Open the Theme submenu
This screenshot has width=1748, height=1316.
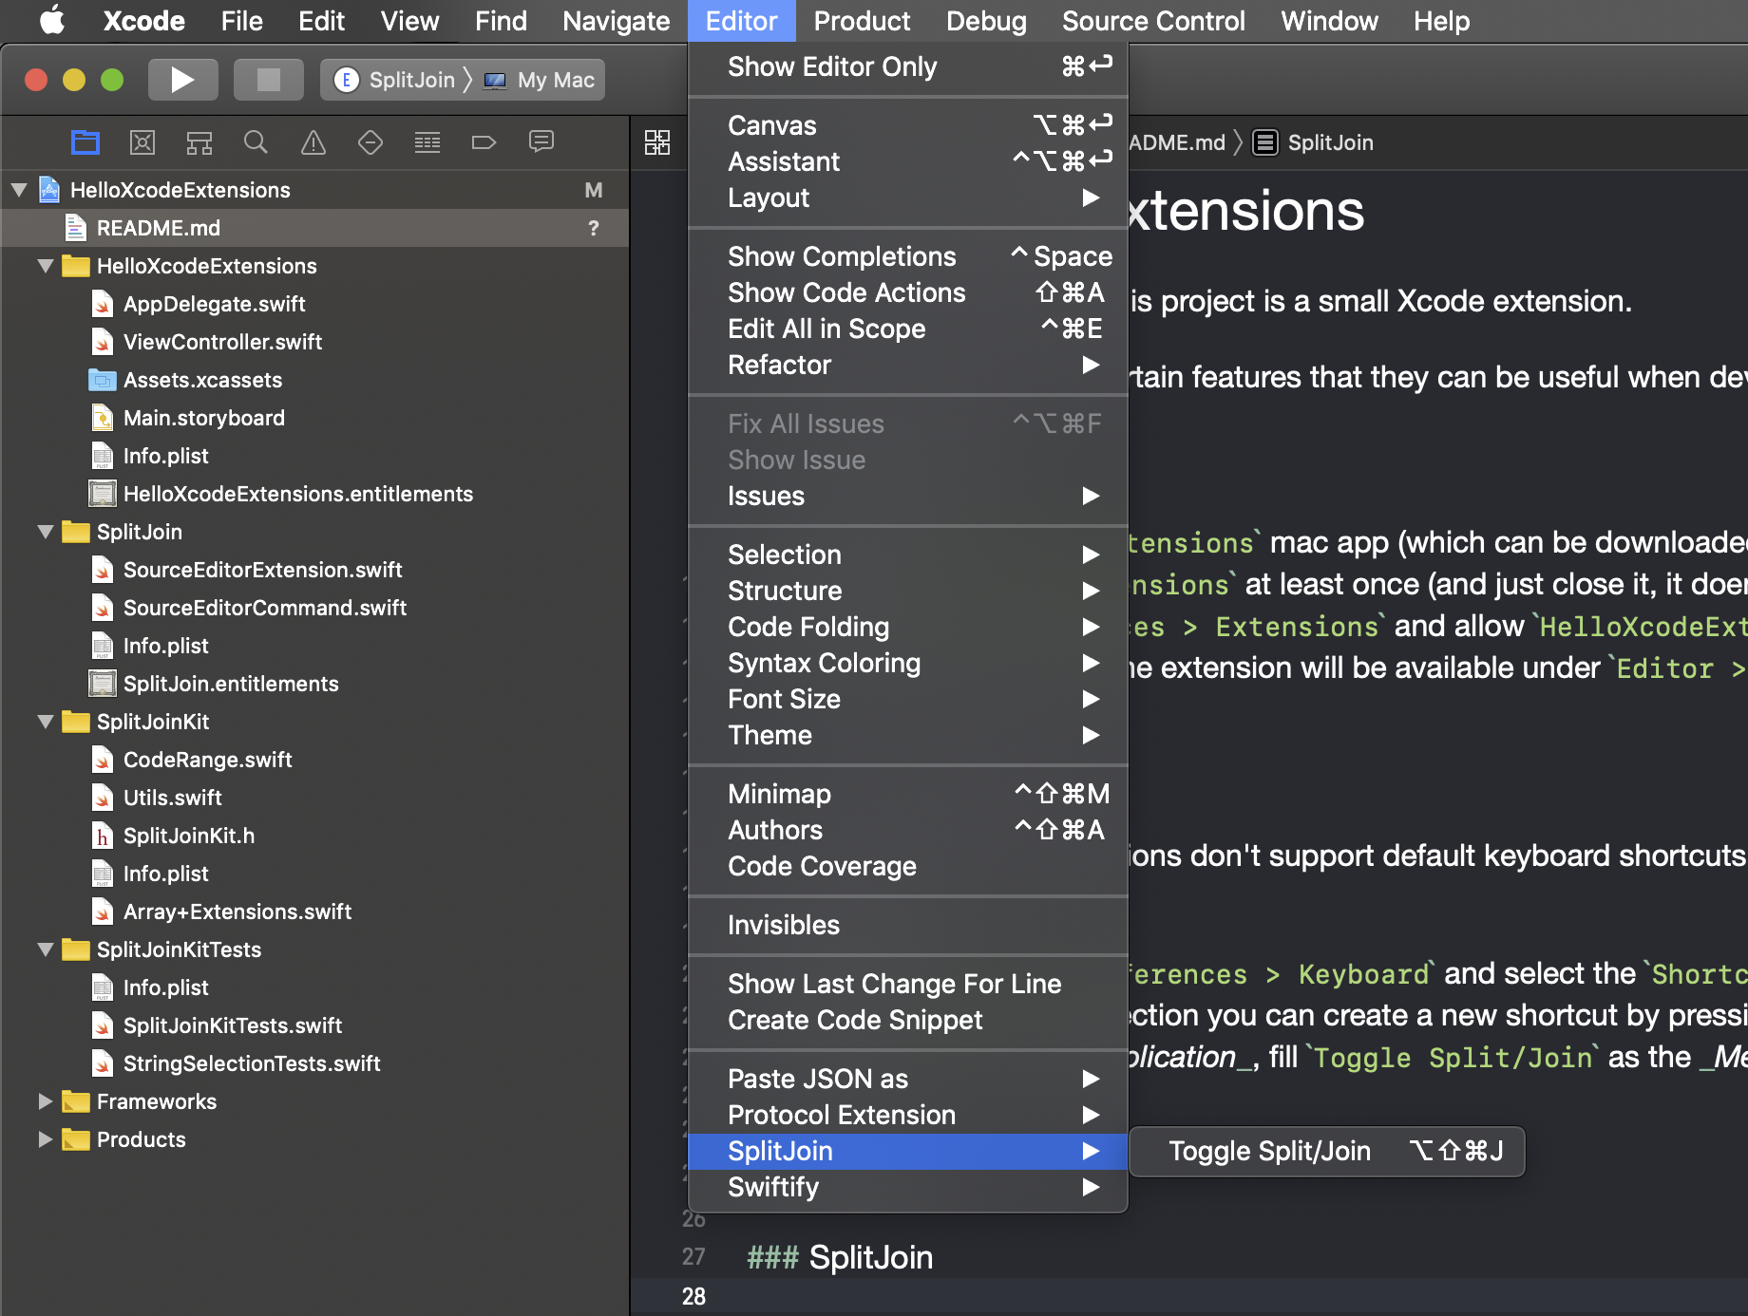[907, 735]
